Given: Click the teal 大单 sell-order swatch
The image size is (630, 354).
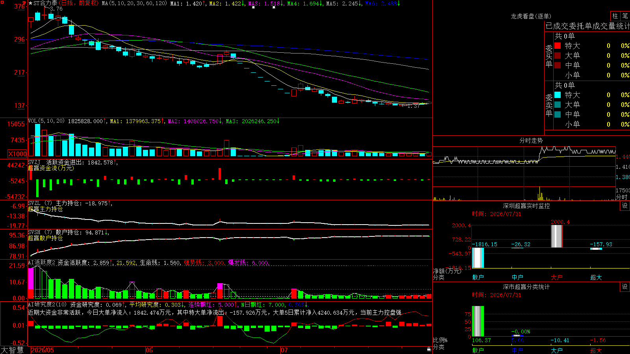Looking at the screenshot, I should tap(558, 105).
